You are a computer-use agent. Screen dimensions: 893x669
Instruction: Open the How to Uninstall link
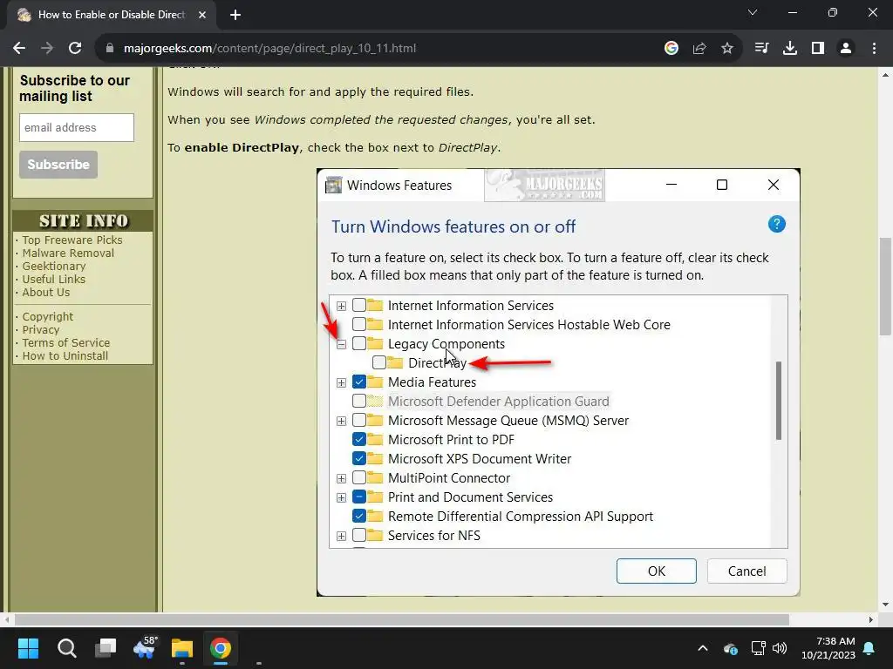click(65, 356)
